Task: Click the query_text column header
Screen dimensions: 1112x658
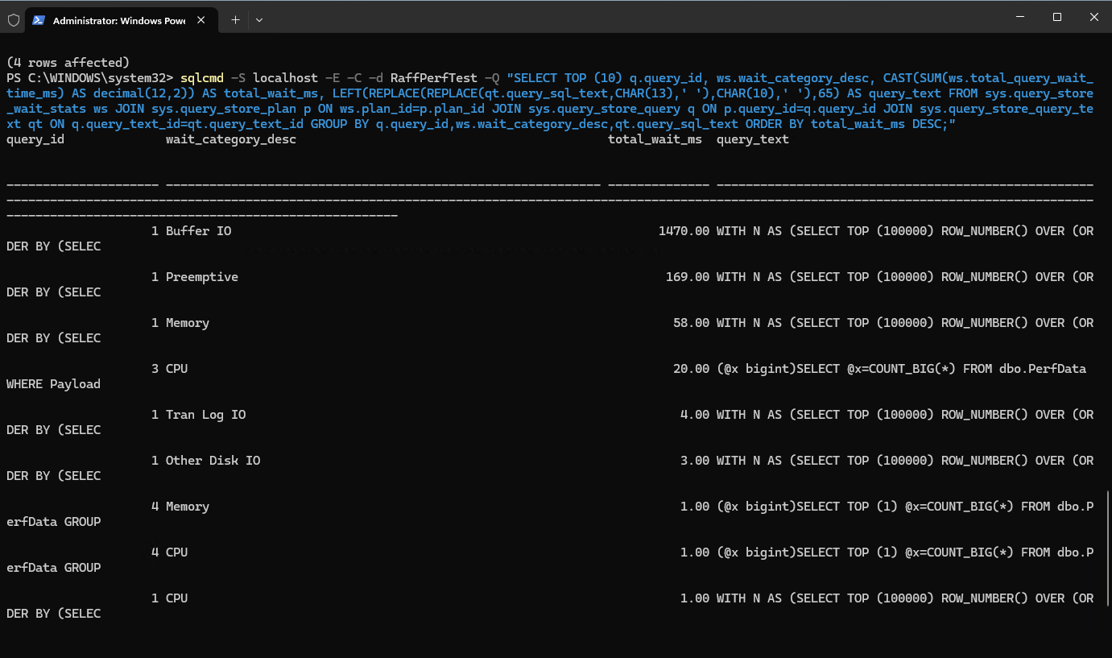Action: click(x=753, y=139)
